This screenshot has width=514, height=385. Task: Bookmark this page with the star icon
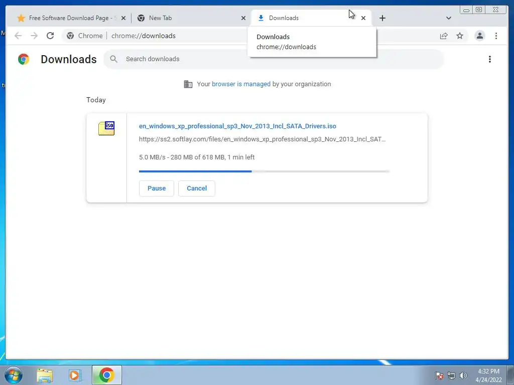pyautogui.click(x=460, y=36)
